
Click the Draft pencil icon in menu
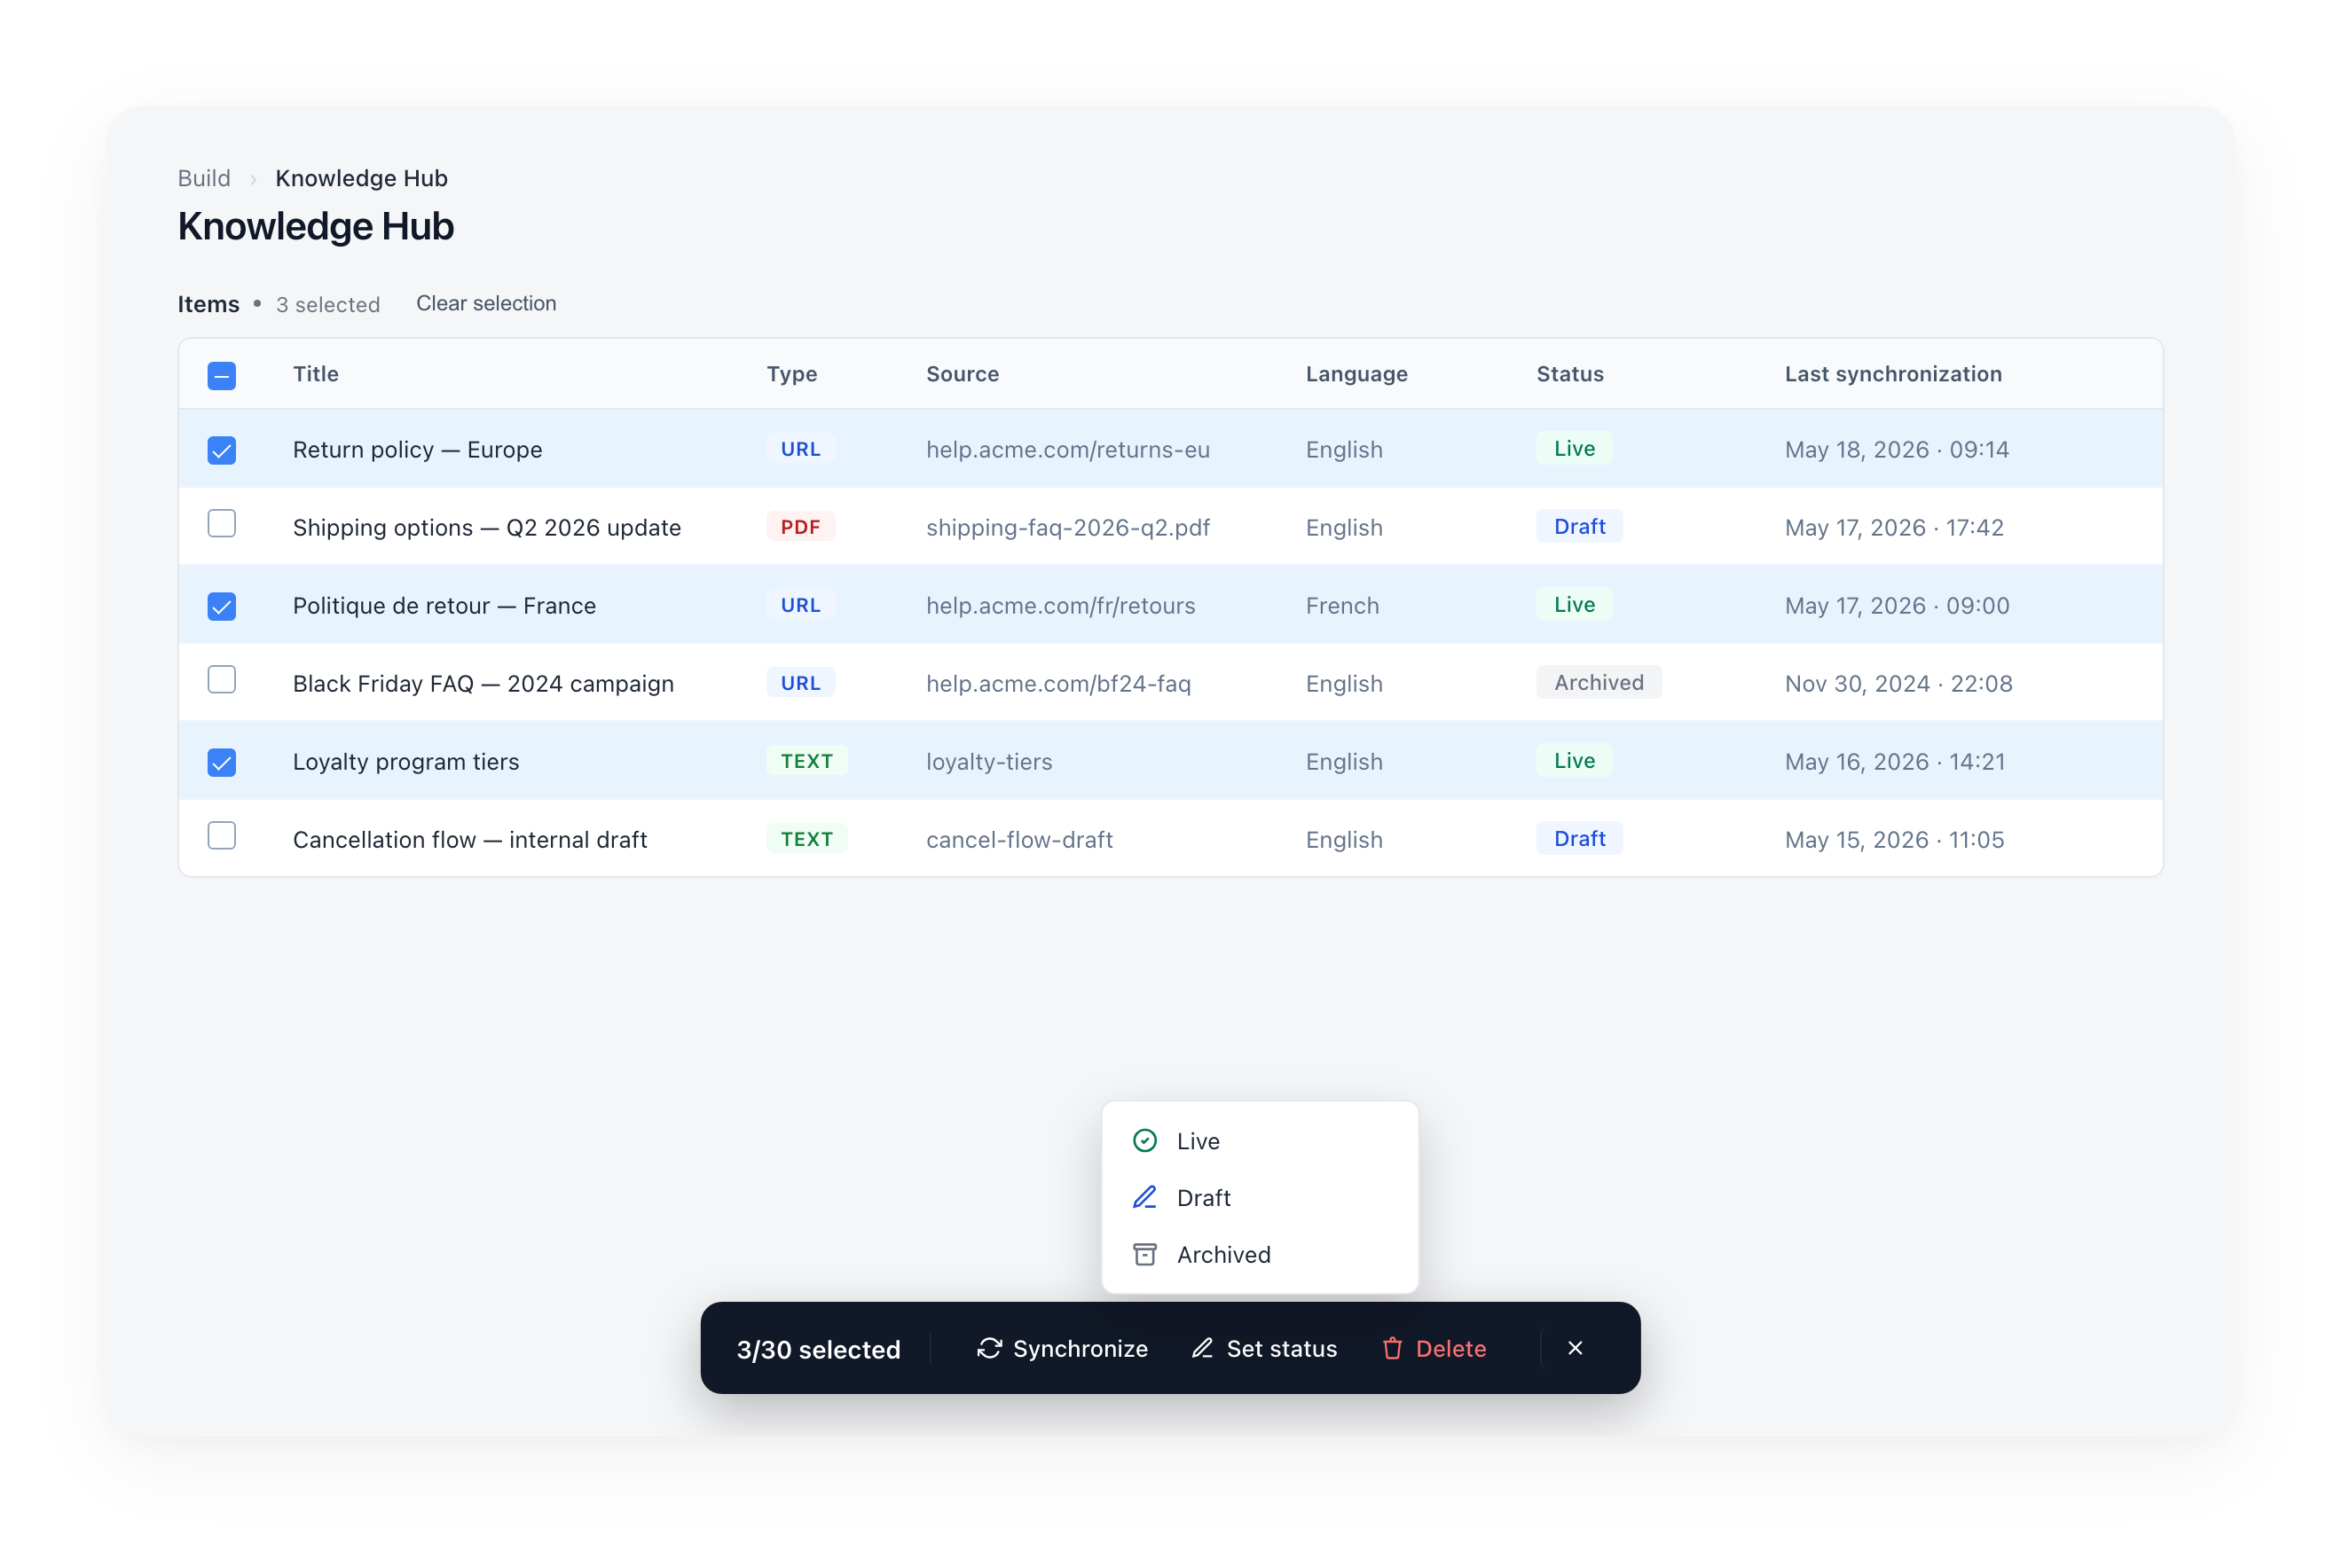[x=1143, y=1197]
